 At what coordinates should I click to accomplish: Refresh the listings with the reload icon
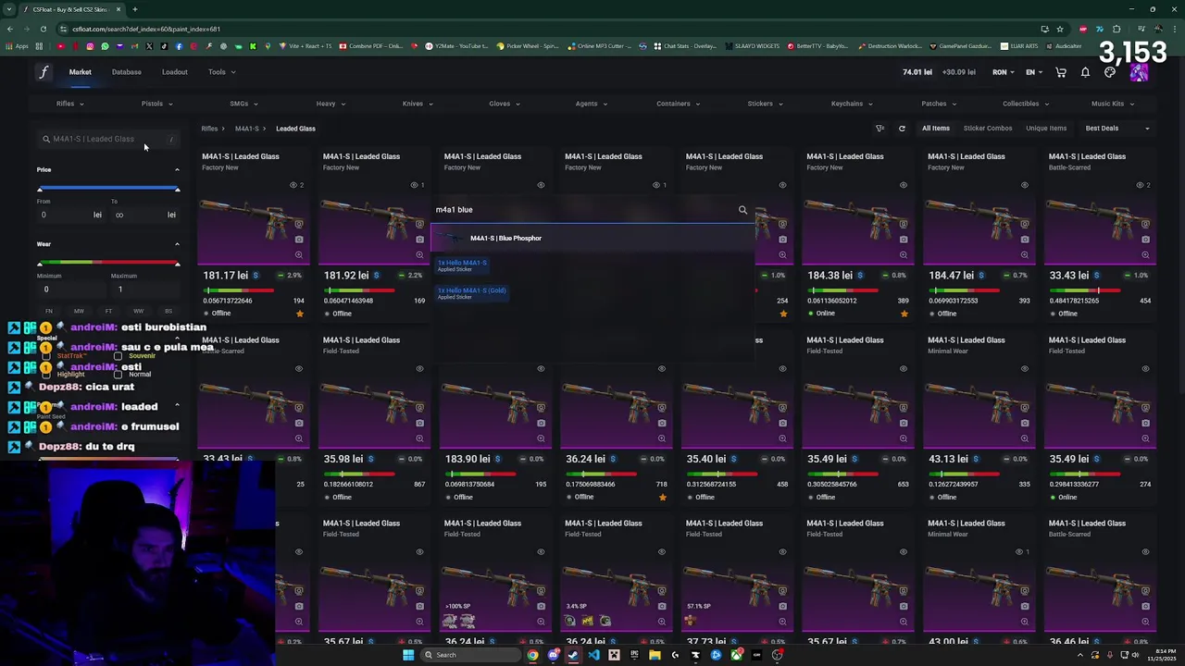[x=902, y=129]
